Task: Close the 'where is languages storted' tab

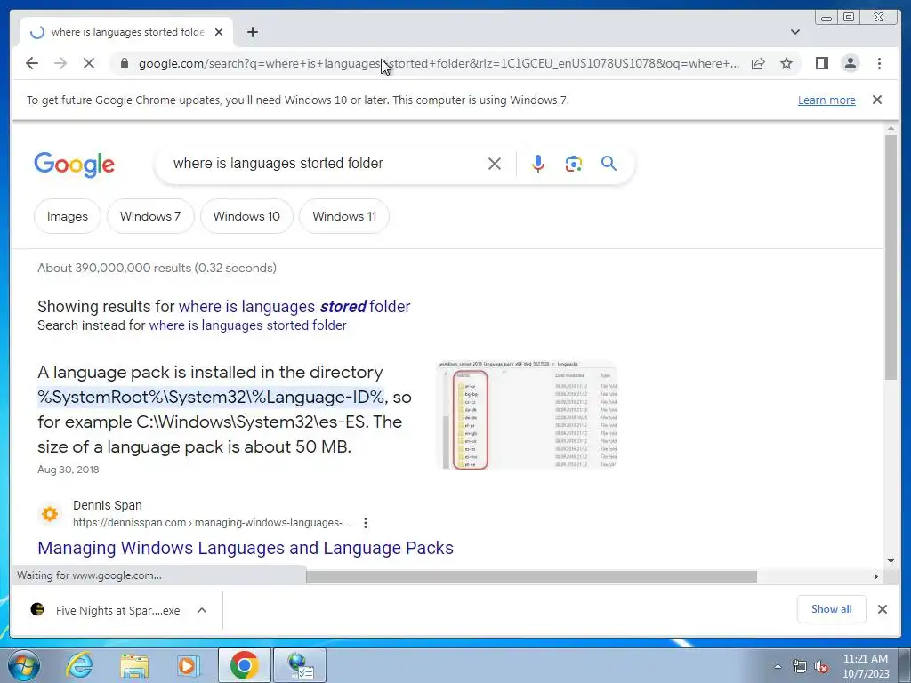Action: [219, 32]
